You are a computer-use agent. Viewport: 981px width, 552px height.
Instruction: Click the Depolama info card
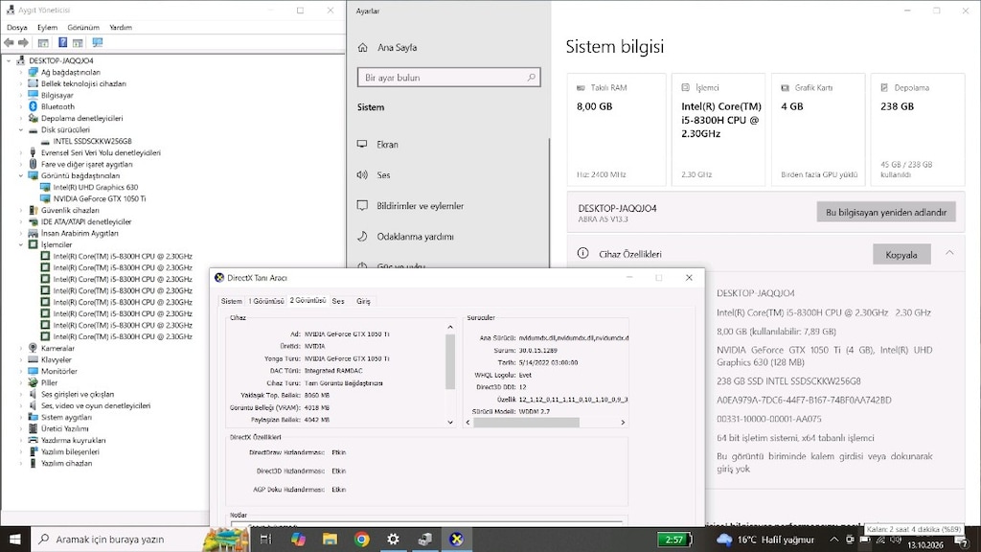pos(918,129)
